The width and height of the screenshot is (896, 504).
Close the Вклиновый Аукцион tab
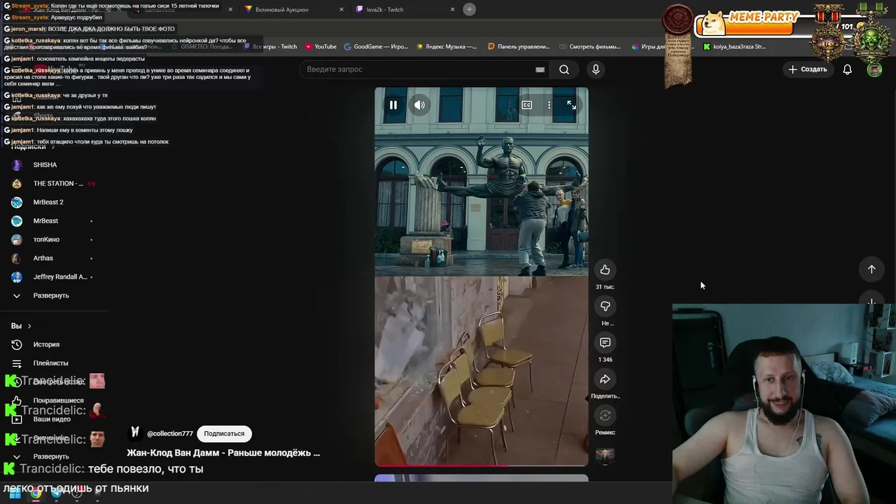coord(342,10)
